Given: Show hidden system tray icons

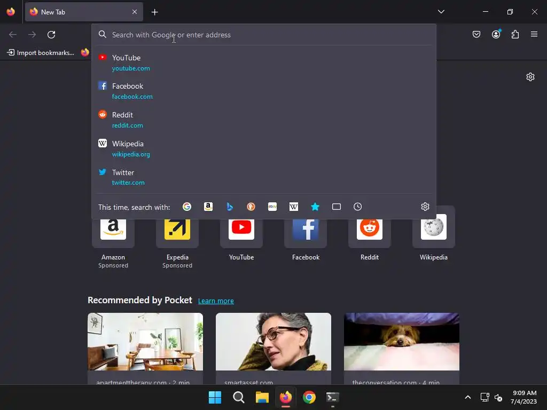Looking at the screenshot, I should 468,397.
